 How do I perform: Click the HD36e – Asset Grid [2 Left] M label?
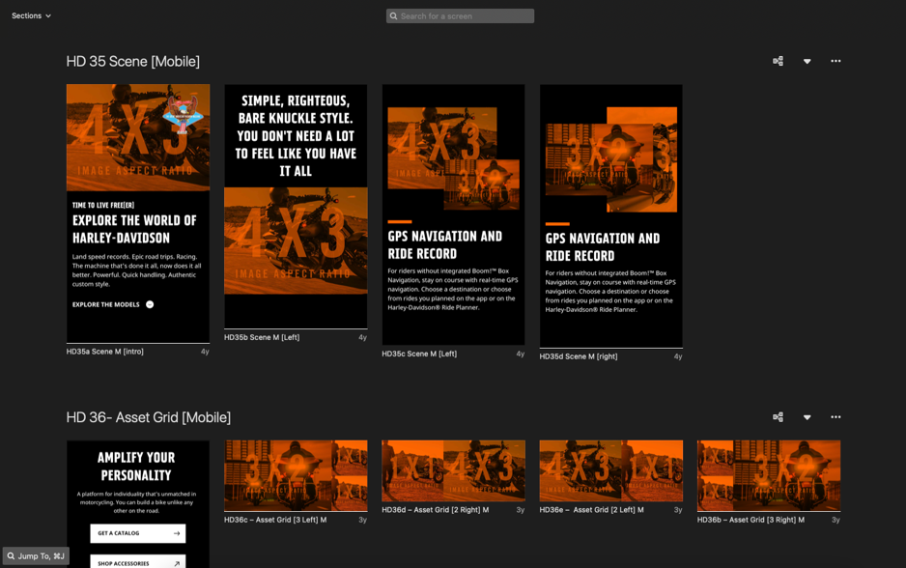592,510
